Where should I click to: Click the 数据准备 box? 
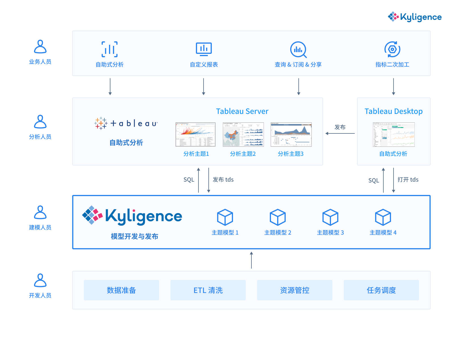[x=121, y=290]
